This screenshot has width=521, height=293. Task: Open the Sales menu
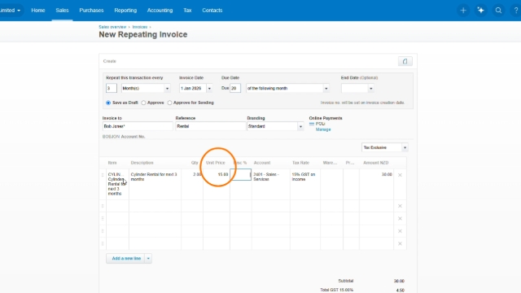(x=62, y=11)
